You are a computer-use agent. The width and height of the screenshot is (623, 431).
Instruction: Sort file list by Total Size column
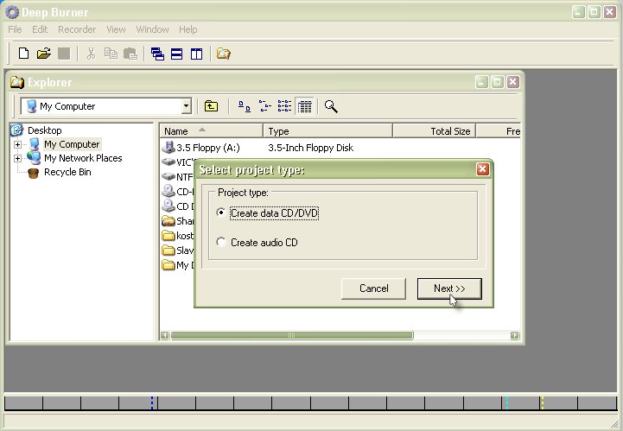pyautogui.click(x=435, y=130)
